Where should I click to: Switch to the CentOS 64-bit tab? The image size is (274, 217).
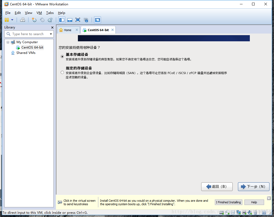pos(98,30)
